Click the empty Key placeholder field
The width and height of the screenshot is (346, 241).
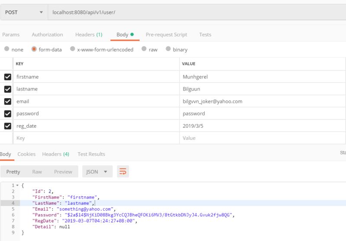(x=96, y=138)
